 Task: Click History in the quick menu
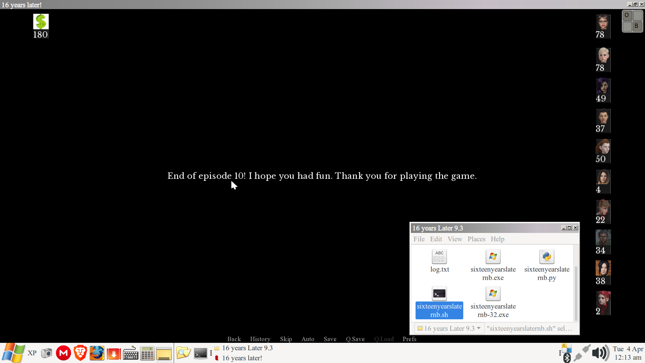pyautogui.click(x=260, y=339)
